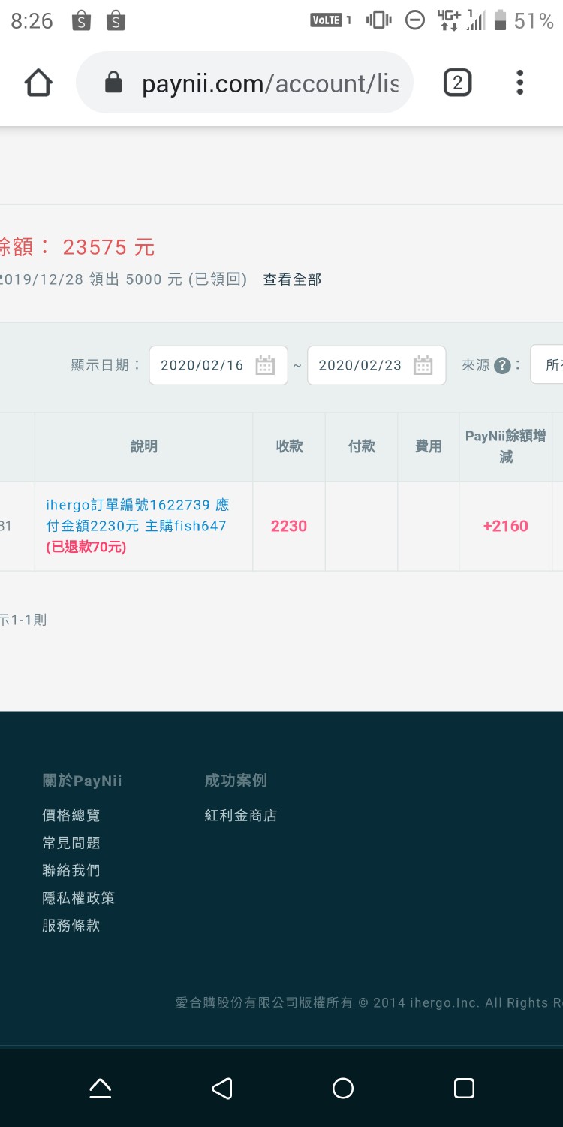
Task: Click the 收款 column header
Action: click(x=289, y=446)
